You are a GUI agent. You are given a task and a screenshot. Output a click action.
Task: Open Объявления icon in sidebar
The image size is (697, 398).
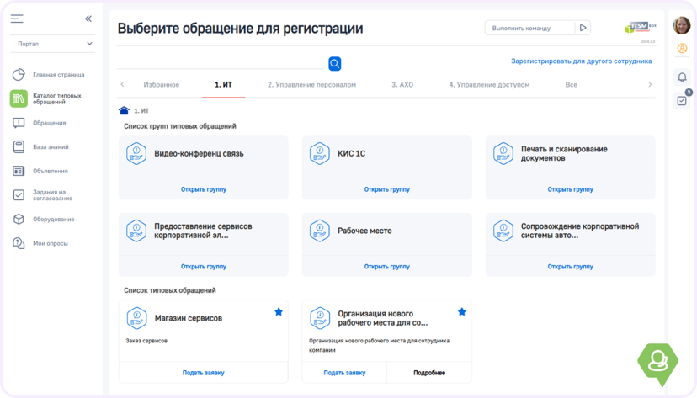pyautogui.click(x=19, y=171)
